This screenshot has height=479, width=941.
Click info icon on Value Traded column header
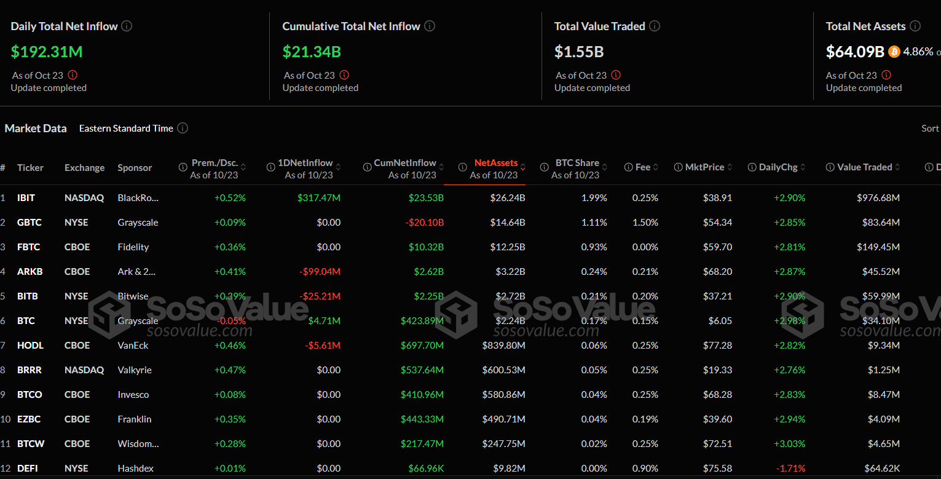tap(830, 167)
